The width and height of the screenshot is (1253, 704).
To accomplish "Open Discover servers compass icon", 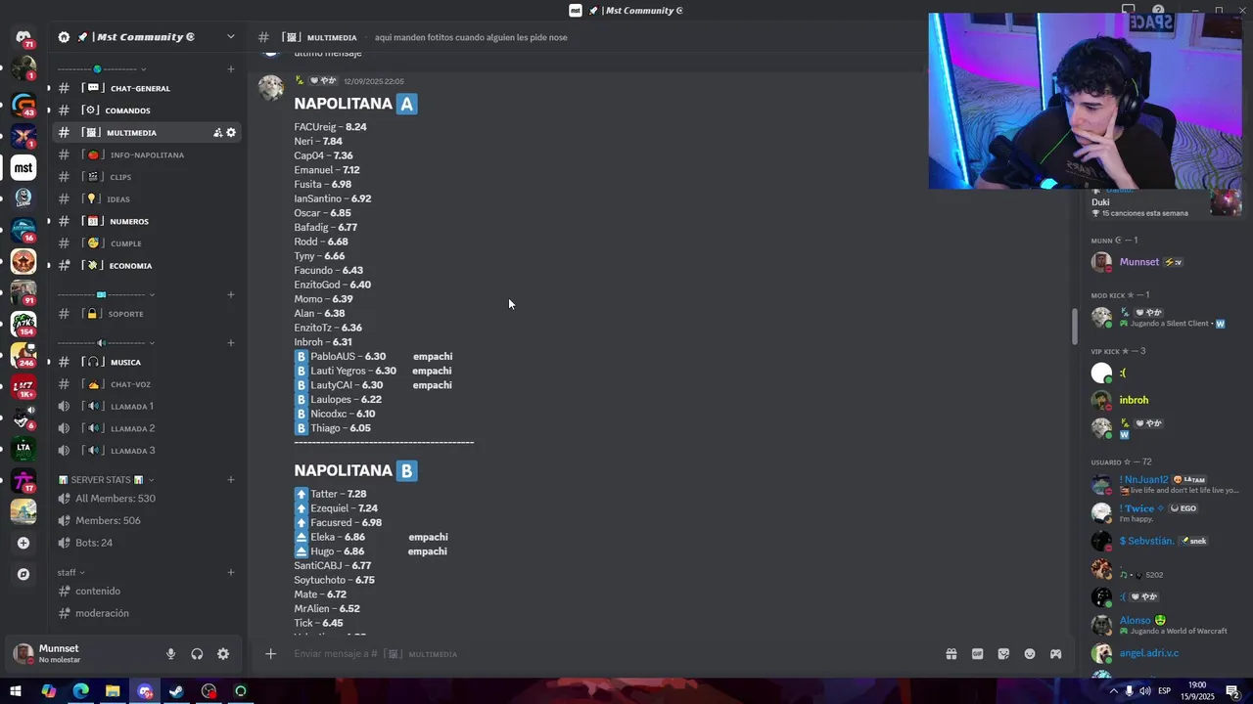I will tap(23, 574).
